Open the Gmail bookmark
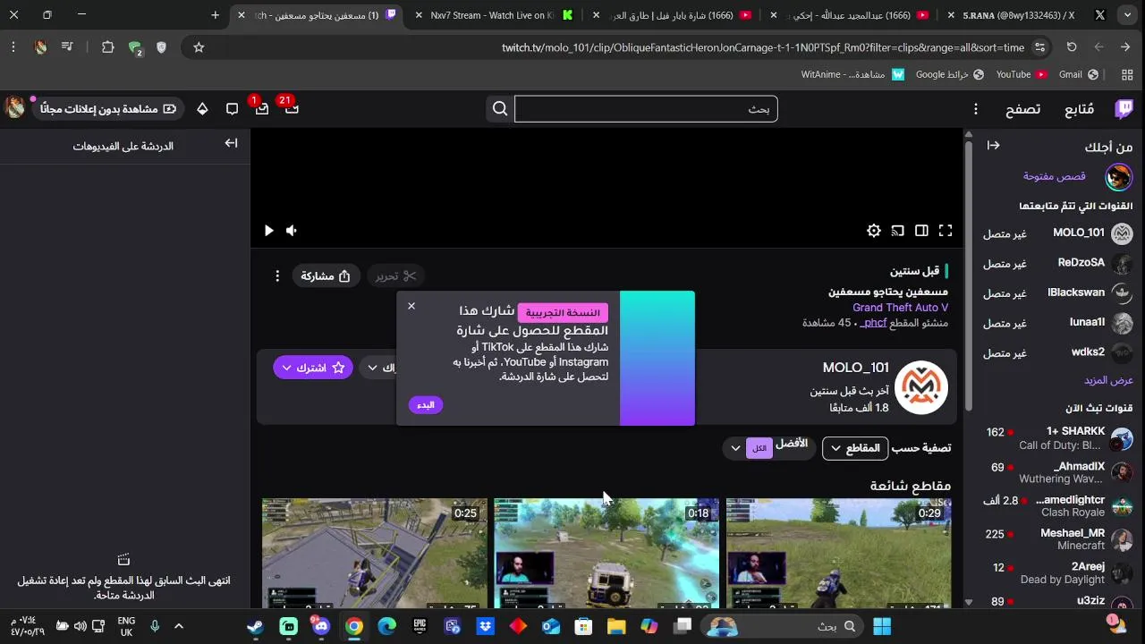 1078,75
